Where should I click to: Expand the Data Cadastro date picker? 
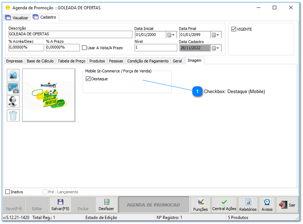(x=216, y=48)
